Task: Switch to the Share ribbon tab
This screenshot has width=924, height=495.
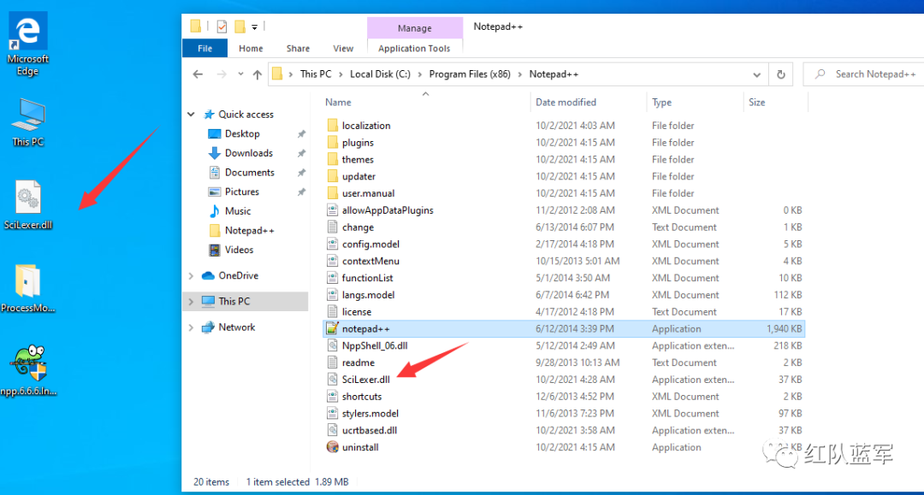Action: click(x=299, y=48)
